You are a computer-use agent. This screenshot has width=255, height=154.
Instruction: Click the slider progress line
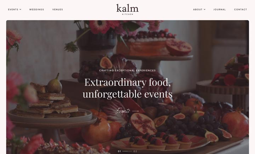click(x=127, y=151)
